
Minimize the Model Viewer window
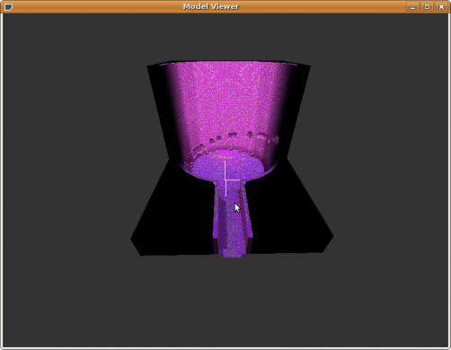coord(413,6)
